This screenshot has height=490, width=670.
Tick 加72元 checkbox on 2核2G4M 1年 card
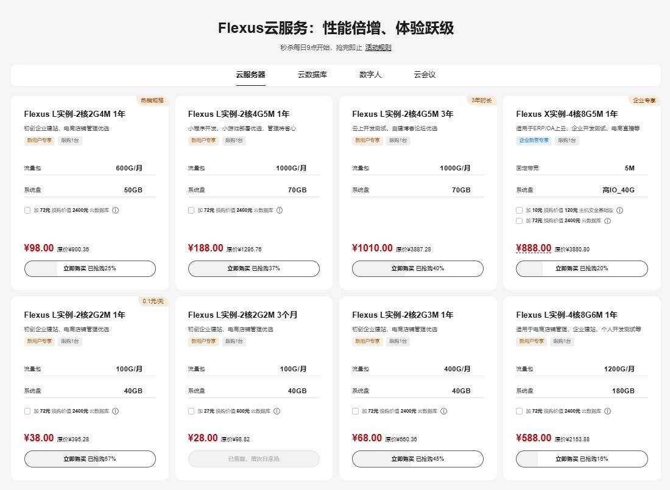27,210
